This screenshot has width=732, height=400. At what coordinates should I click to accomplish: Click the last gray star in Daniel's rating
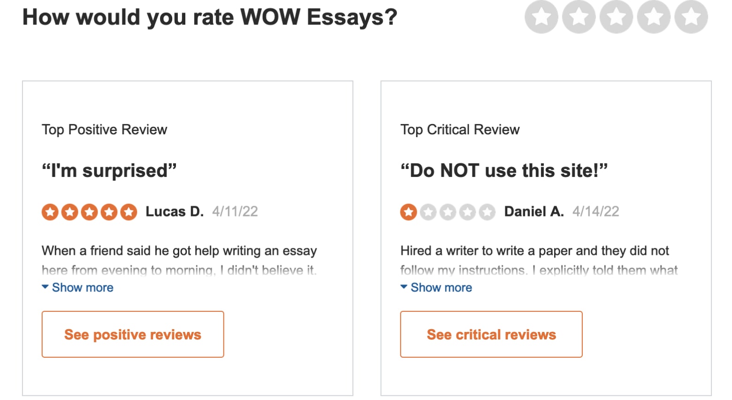coord(487,212)
